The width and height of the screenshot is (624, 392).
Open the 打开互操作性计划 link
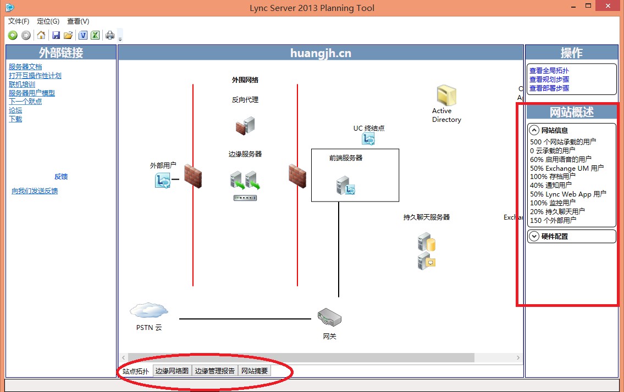(35, 76)
